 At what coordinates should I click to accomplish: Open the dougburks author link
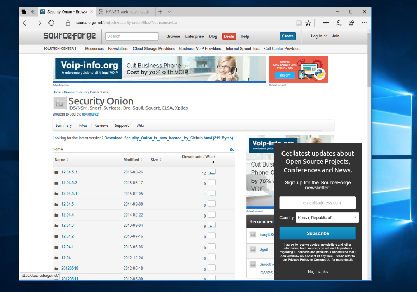pos(90,114)
